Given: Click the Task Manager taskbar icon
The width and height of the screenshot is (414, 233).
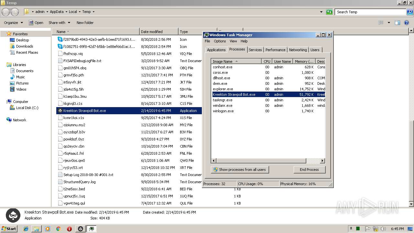Looking at the screenshot, I should point(92,229).
